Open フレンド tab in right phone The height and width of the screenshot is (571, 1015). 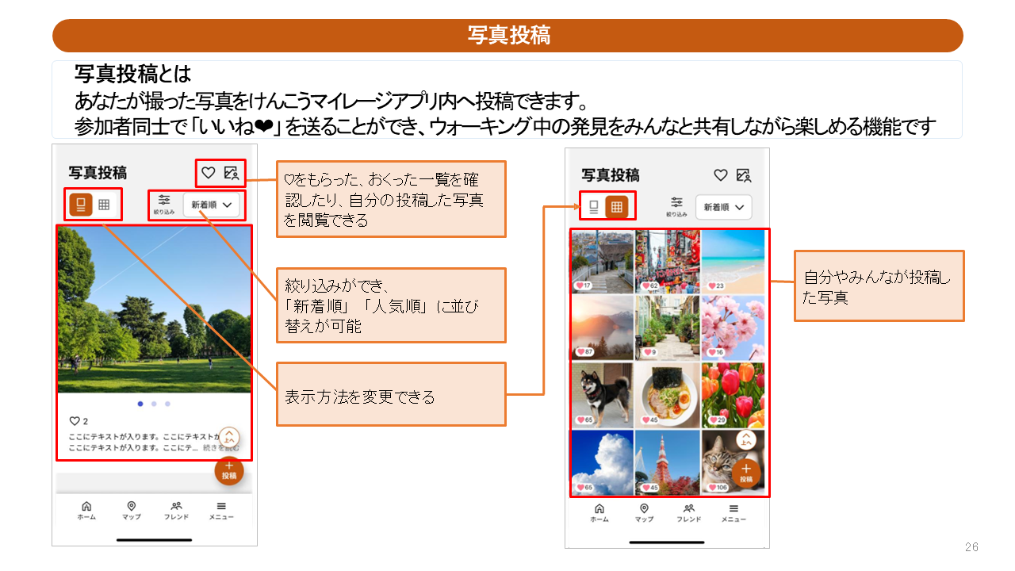click(x=688, y=512)
